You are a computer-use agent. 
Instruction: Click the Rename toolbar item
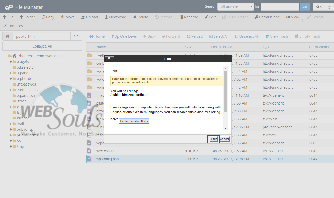(x=189, y=17)
